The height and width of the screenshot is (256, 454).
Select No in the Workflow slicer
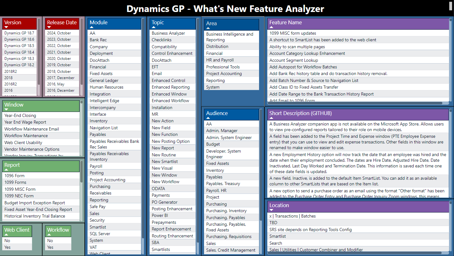[58, 241]
